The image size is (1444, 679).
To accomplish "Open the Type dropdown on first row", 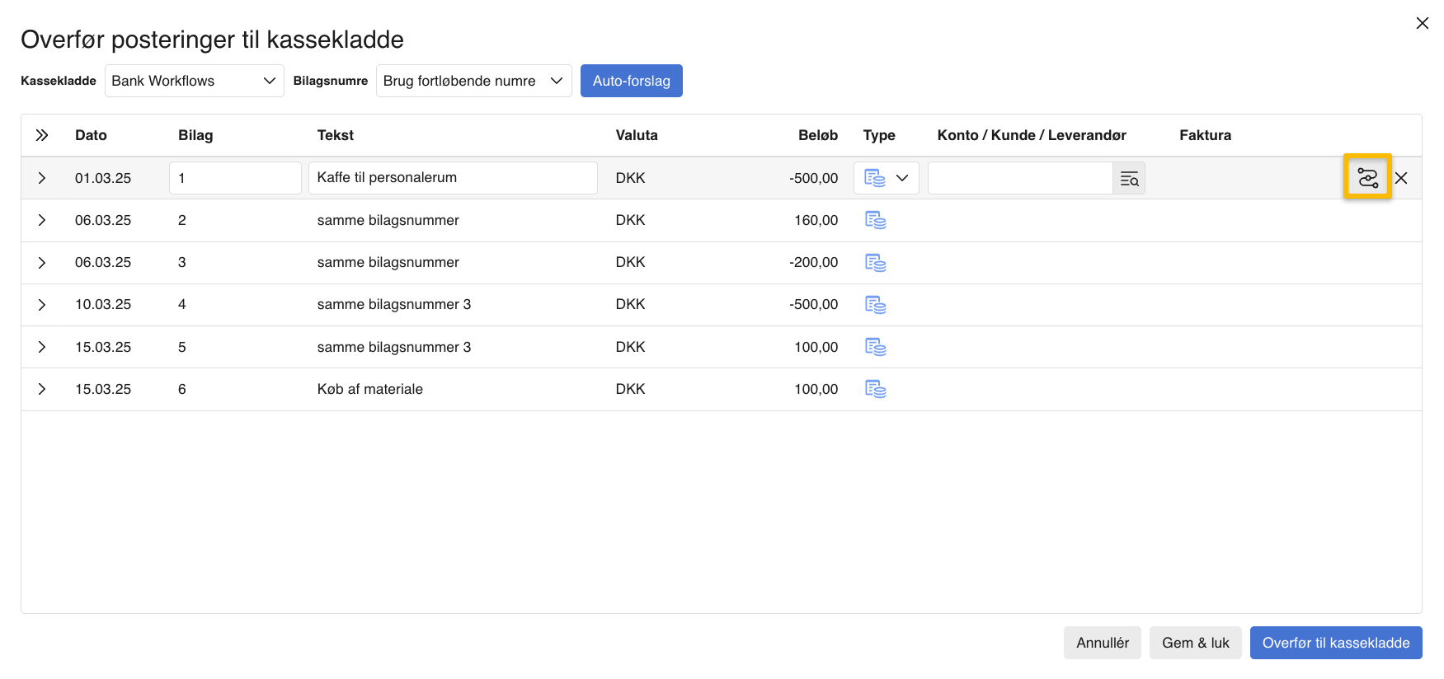I will pos(887,178).
